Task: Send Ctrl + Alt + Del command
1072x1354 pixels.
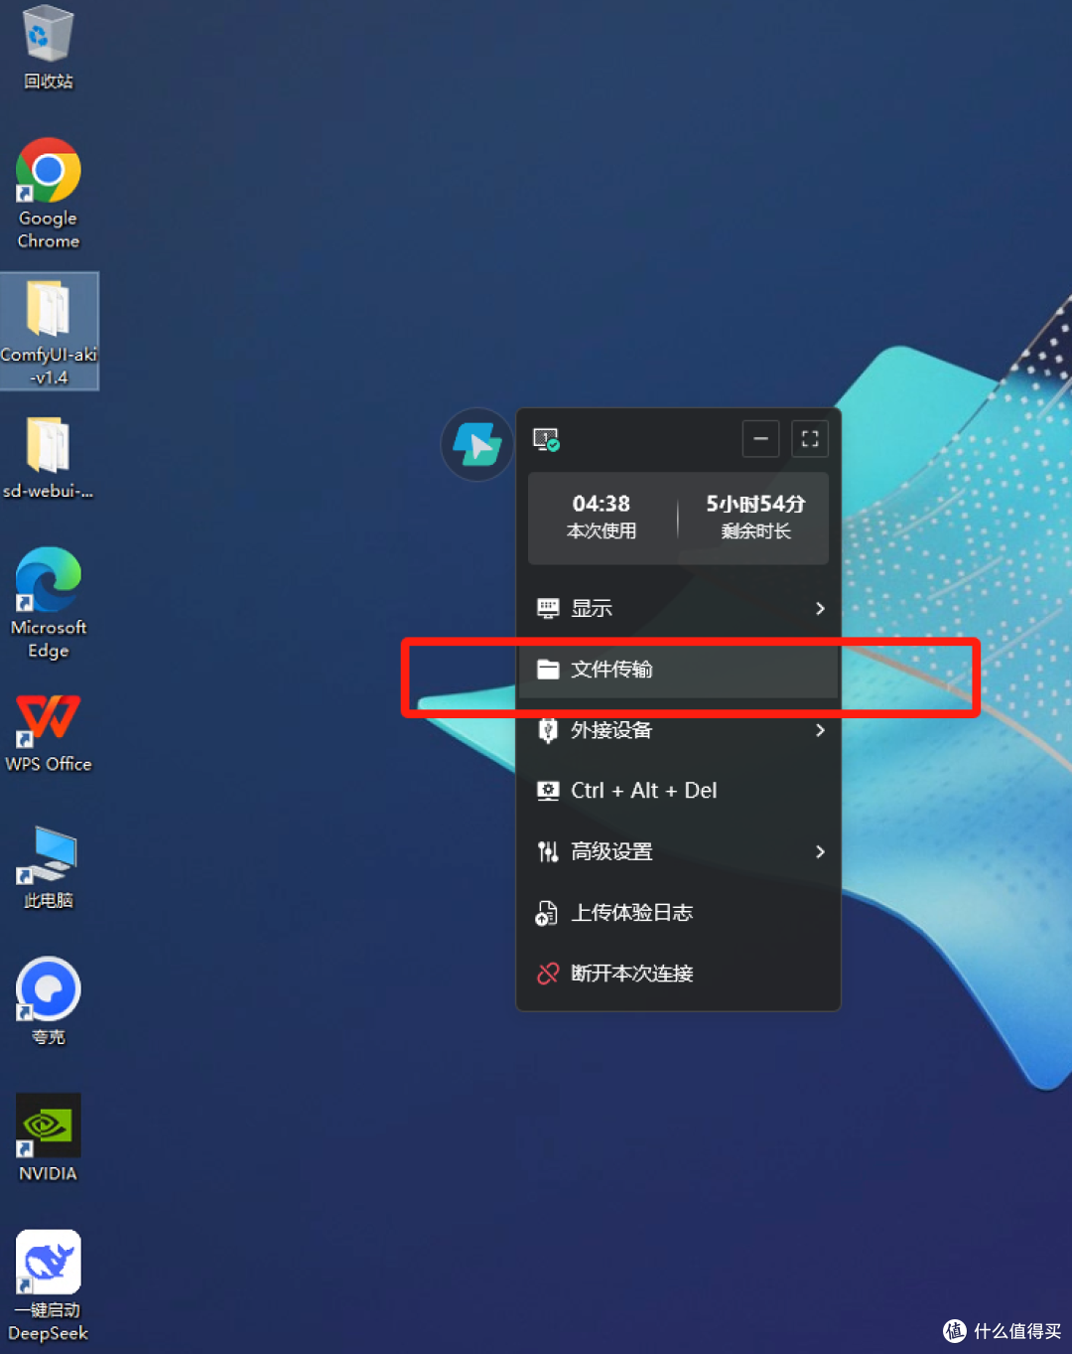Action: 679,791
